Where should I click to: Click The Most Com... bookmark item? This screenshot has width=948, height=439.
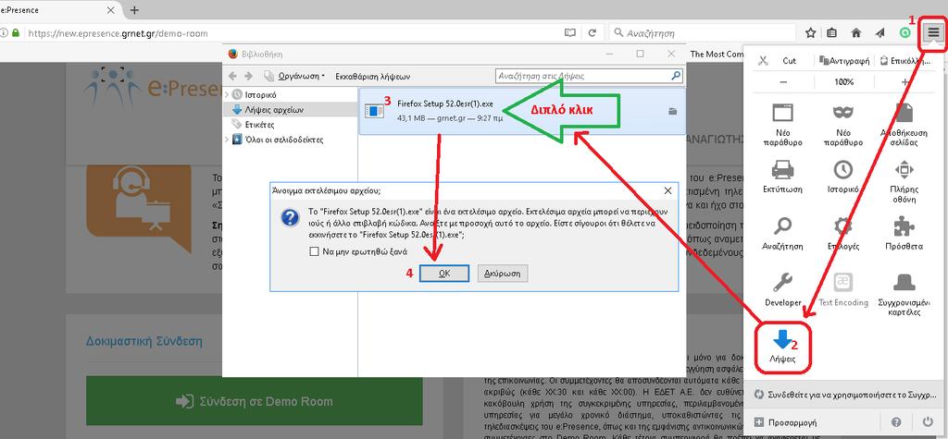coord(717,54)
